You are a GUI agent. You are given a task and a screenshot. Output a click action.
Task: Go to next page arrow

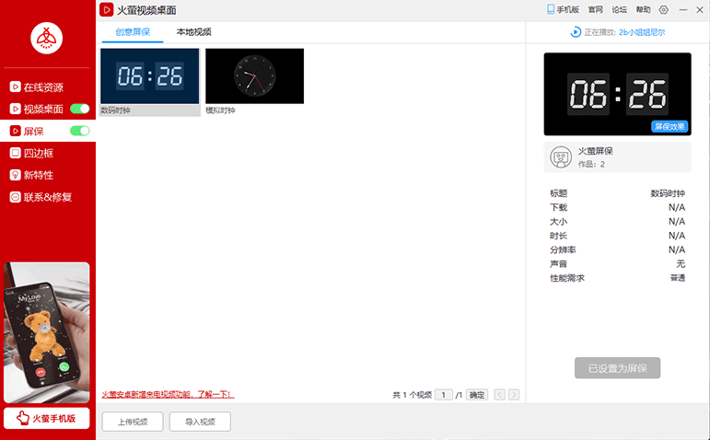coord(514,395)
